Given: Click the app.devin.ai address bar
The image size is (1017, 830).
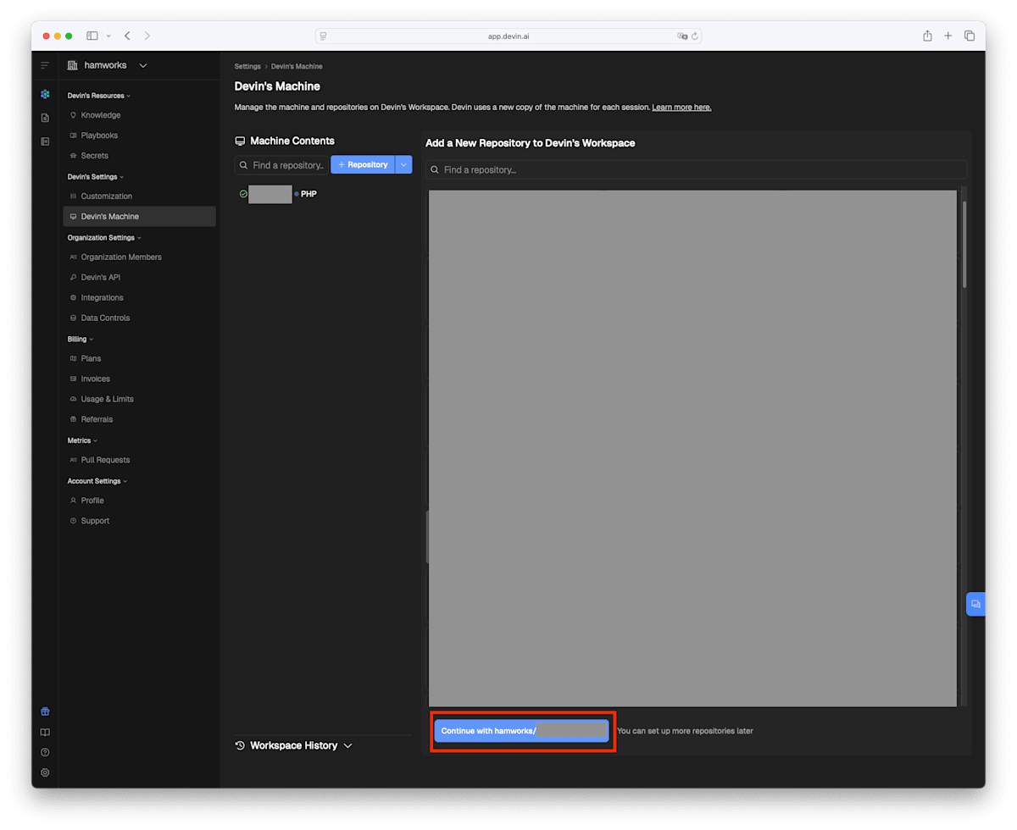Looking at the screenshot, I should [x=508, y=36].
